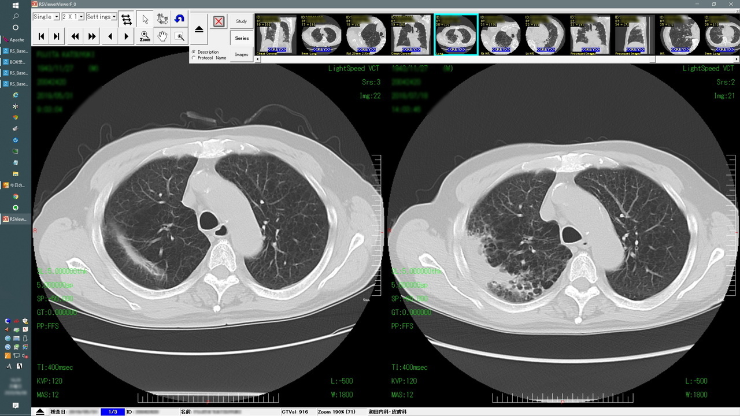This screenshot has height=416, width=740.
Task: Click the blue 1/3 page indicator
Action: point(113,412)
